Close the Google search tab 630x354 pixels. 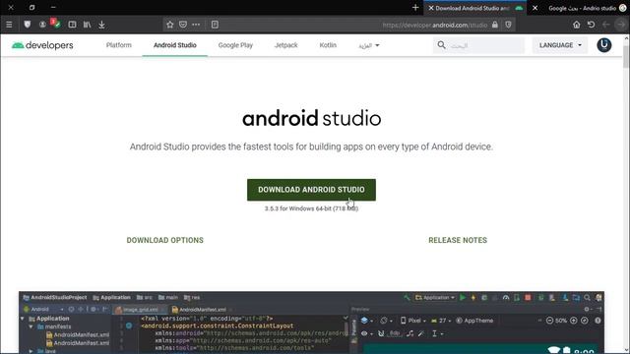click(535, 8)
